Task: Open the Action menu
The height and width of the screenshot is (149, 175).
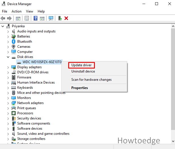Action: click(x=16, y=11)
